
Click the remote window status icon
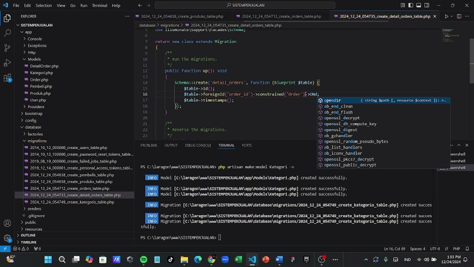point(5,249)
